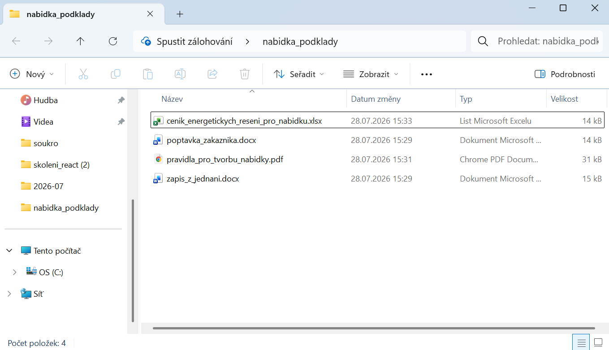Click the Delete trash icon
This screenshot has width=609, height=350.
click(245, 74)
